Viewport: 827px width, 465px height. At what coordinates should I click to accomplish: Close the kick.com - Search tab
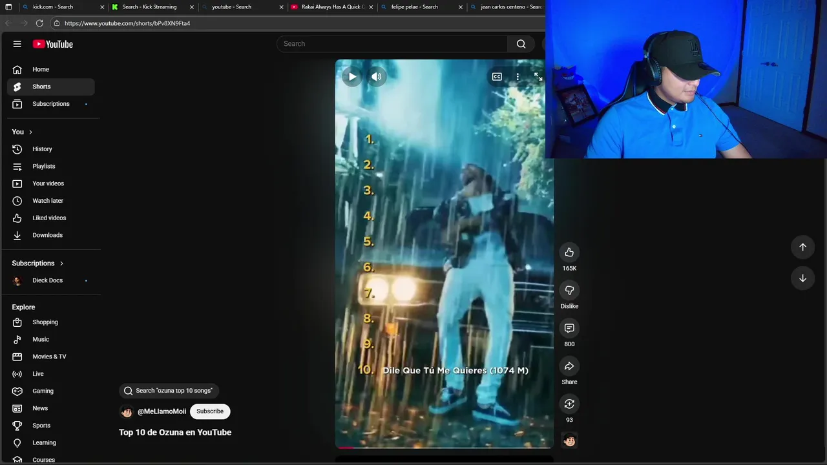pyautogui.click(x=102, y=7)
